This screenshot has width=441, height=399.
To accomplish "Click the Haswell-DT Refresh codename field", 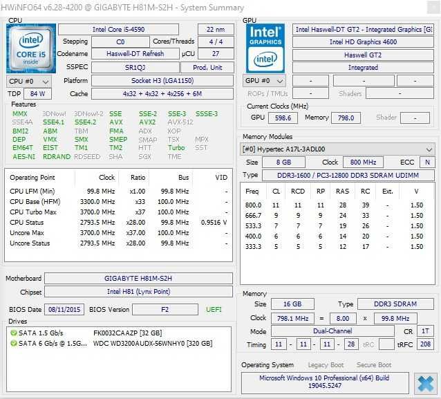I will pyautogui.click(x=135, y=53).
